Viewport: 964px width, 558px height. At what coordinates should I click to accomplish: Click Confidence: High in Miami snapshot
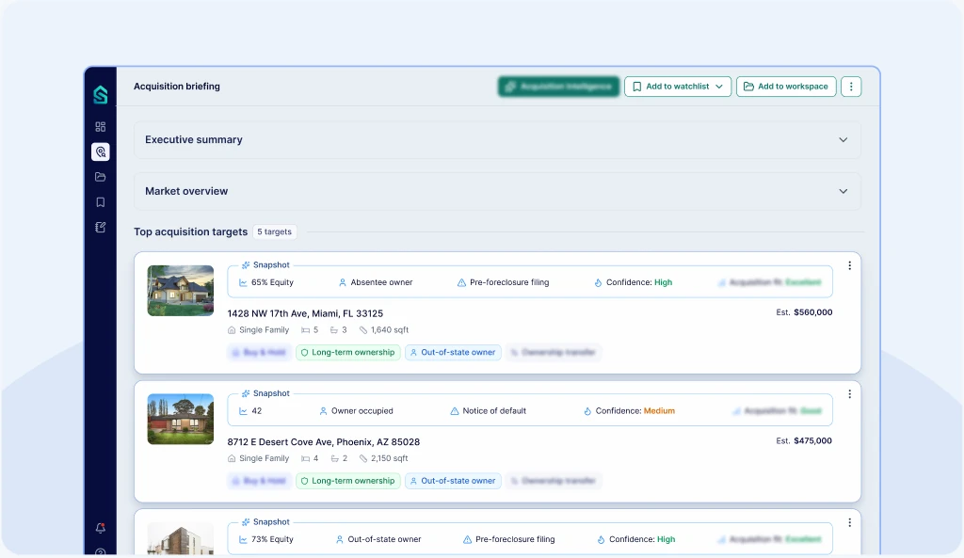[x=634, y=282]
